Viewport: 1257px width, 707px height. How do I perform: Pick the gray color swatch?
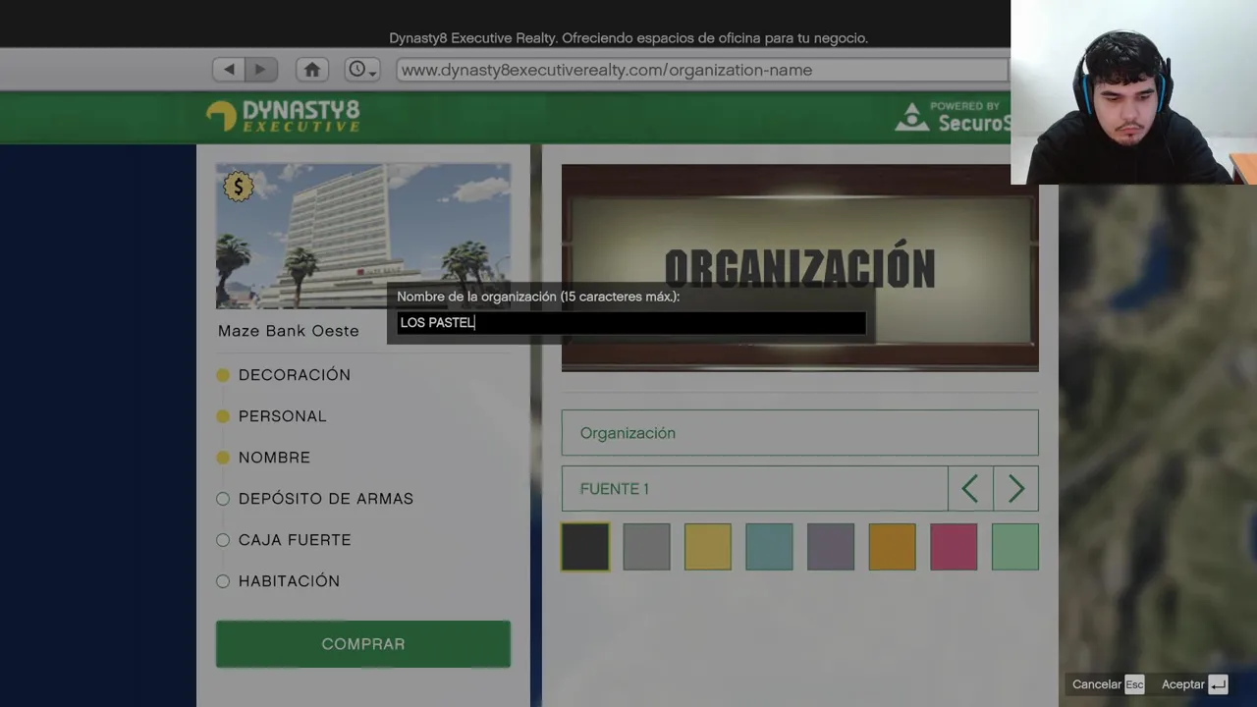tap(646, 547)
